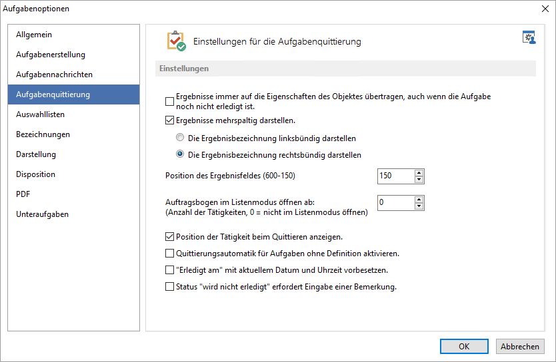
Task: Uncheck 'Ergebnisse mehrspaltig darstellen'
Action: (169, 120)
